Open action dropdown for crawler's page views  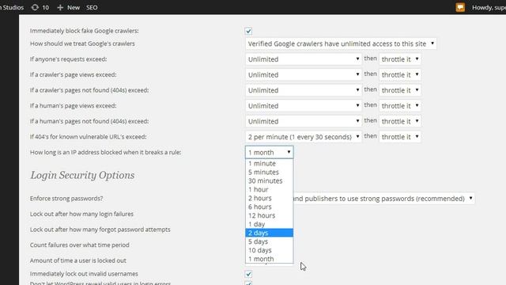[400, 74]
